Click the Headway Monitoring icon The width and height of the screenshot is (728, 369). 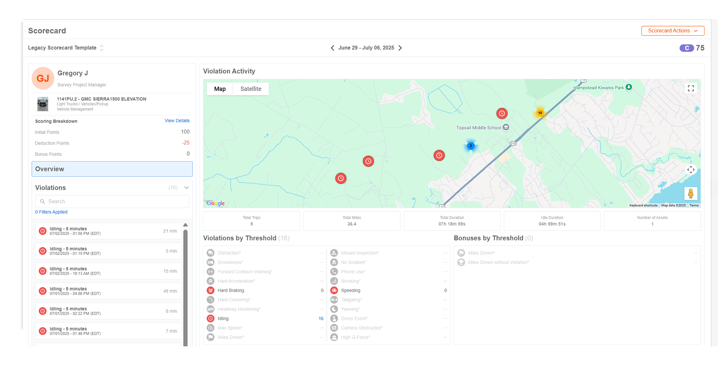(x=210, y=309)
